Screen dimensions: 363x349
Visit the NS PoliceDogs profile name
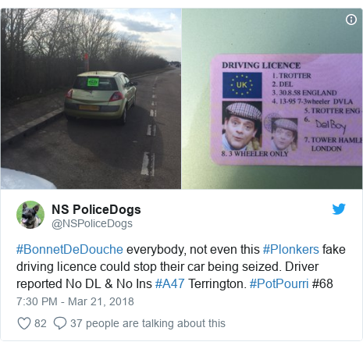click(x=96, y=209)
